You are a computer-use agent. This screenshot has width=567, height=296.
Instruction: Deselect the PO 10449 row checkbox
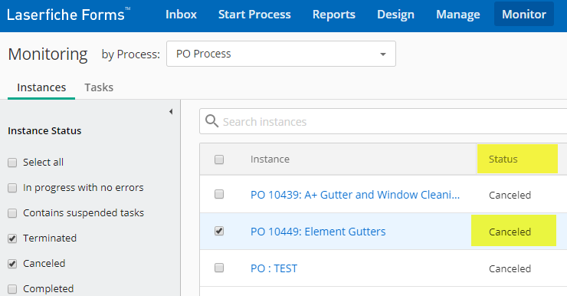[219, 231]
